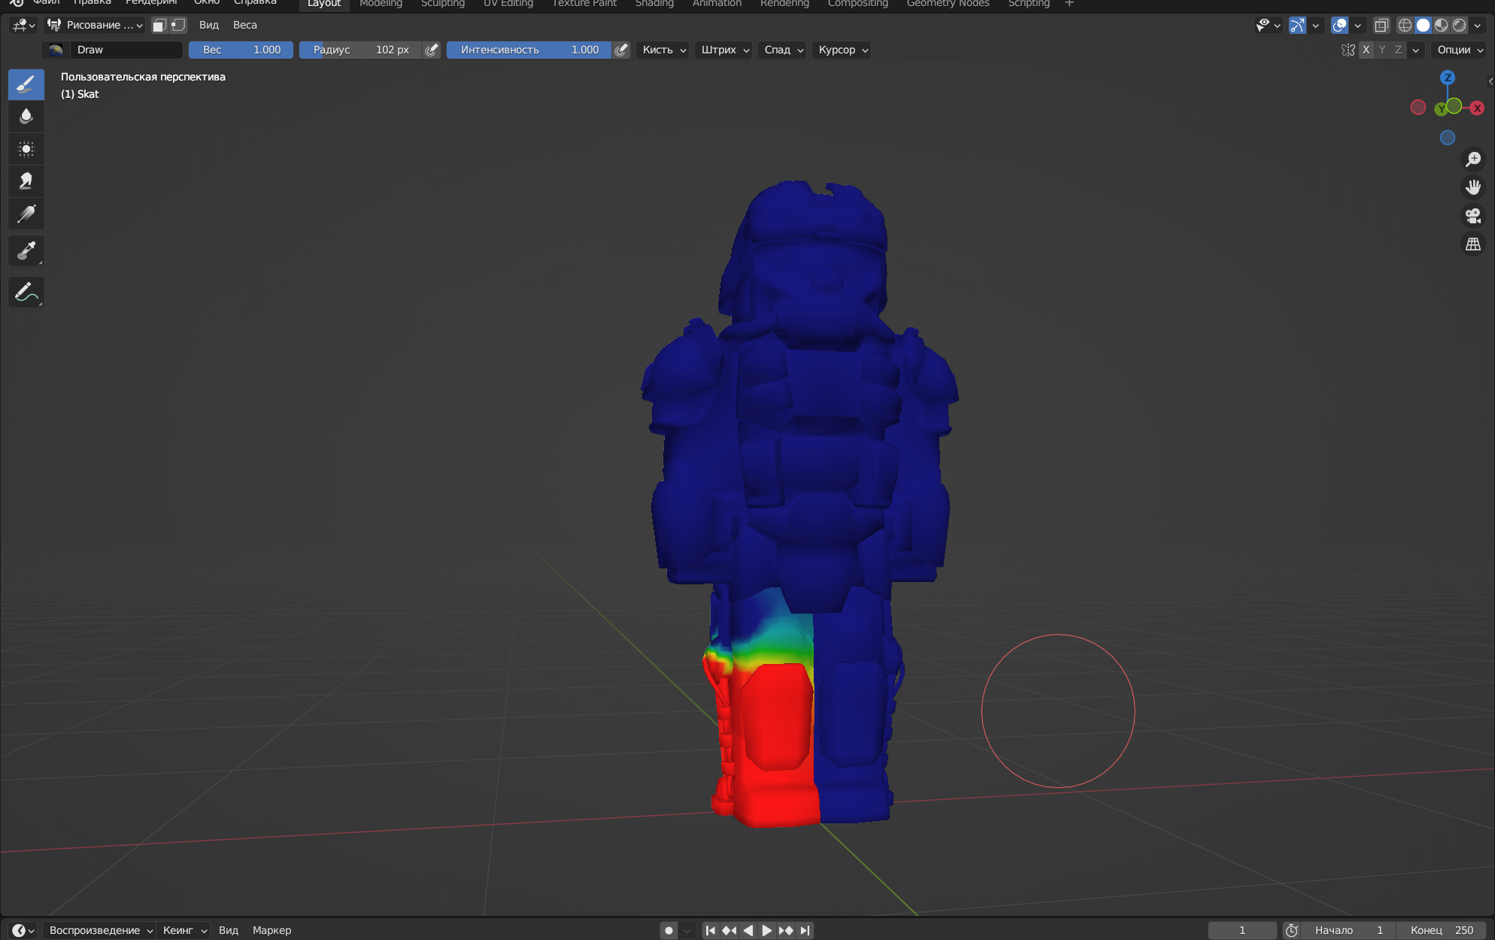Screen dimensions: 1495x940
Task: Adjust the Вес weight slider
Action: (x=241, y=50)
